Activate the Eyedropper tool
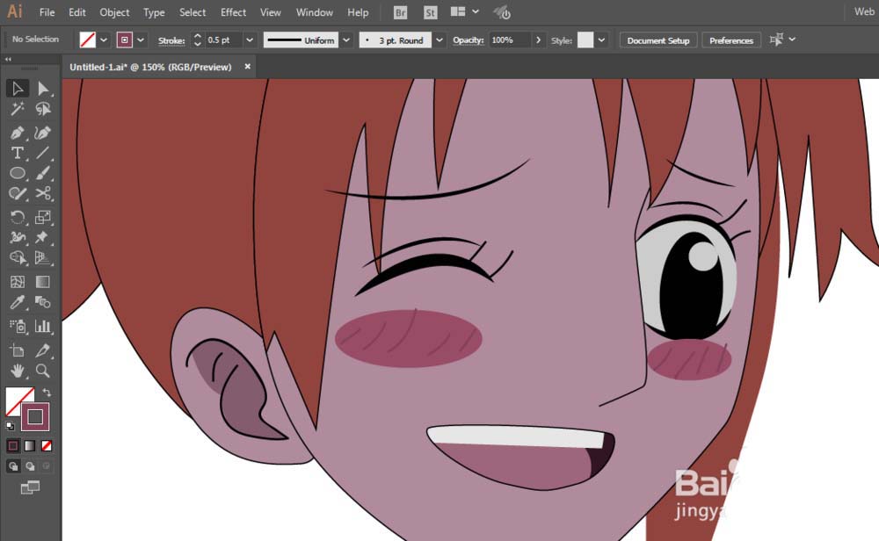This screenshot has width=879, height=541. (x=18, y=302)
